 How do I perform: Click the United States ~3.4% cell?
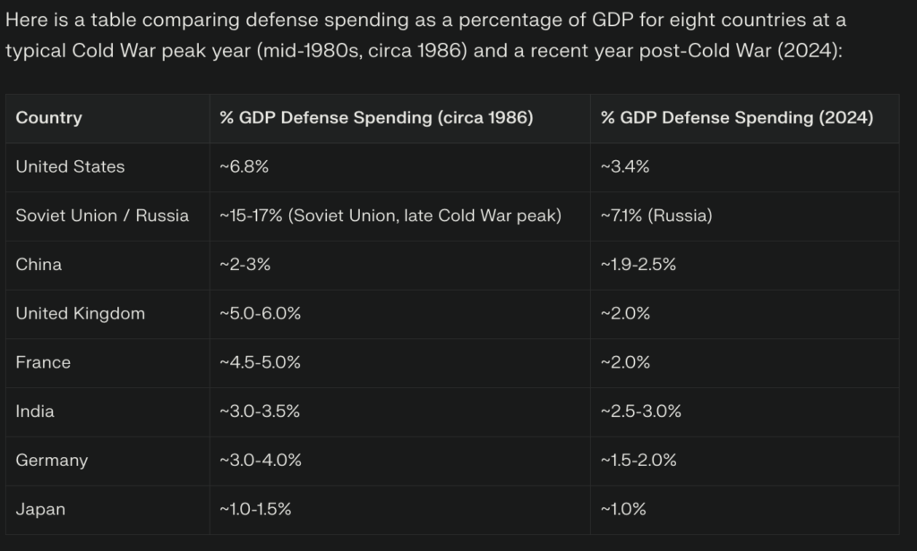(x=626, y=167)
